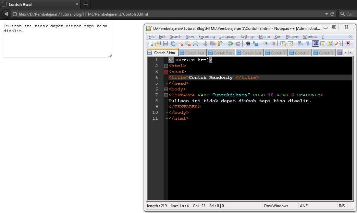Open the Edit menu
The image size is (357, 213).
(x=162, y=37)
